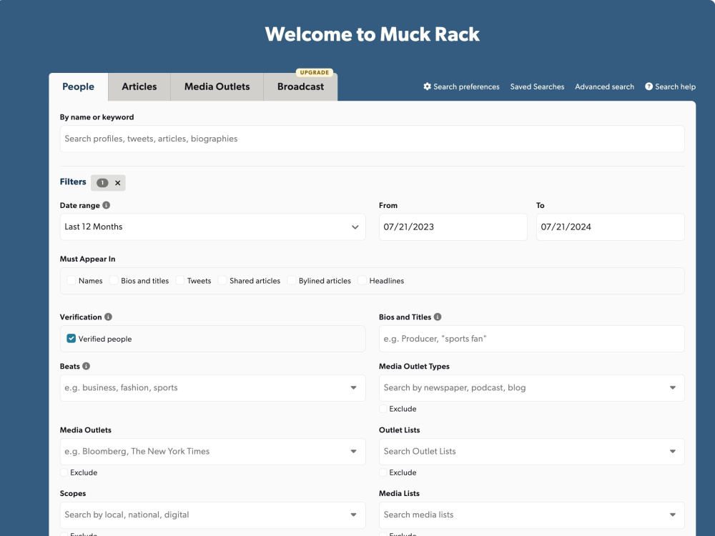
Task: Click the To date field 07/21/2024
Action: pyautogui.click(x=610, y=227)
